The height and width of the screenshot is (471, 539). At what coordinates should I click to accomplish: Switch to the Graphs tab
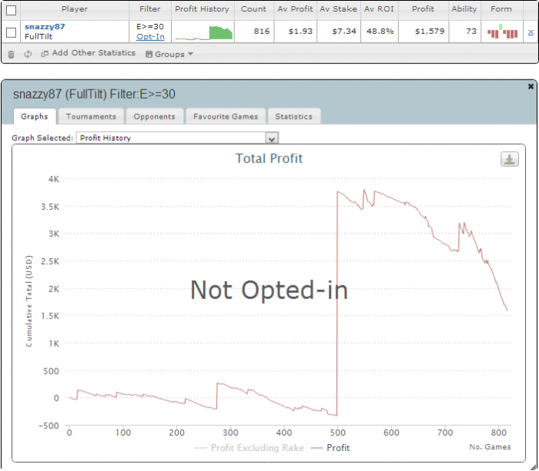click(35, 116)
